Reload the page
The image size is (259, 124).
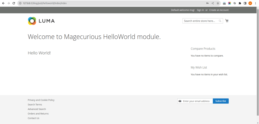click(14, 3)
